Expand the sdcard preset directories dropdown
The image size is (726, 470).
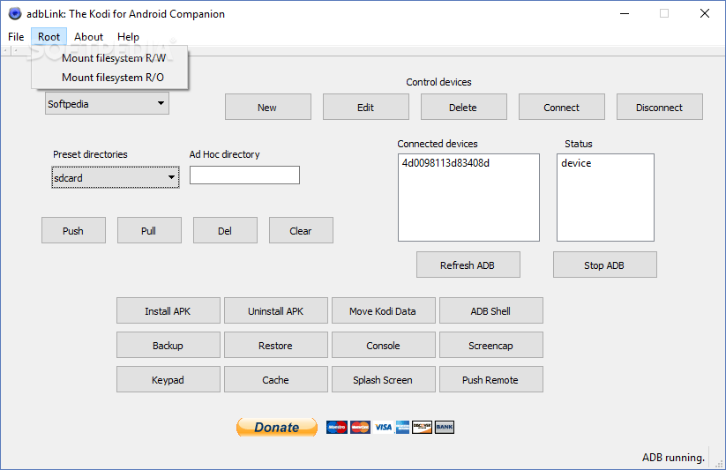[x=116, y=177]
